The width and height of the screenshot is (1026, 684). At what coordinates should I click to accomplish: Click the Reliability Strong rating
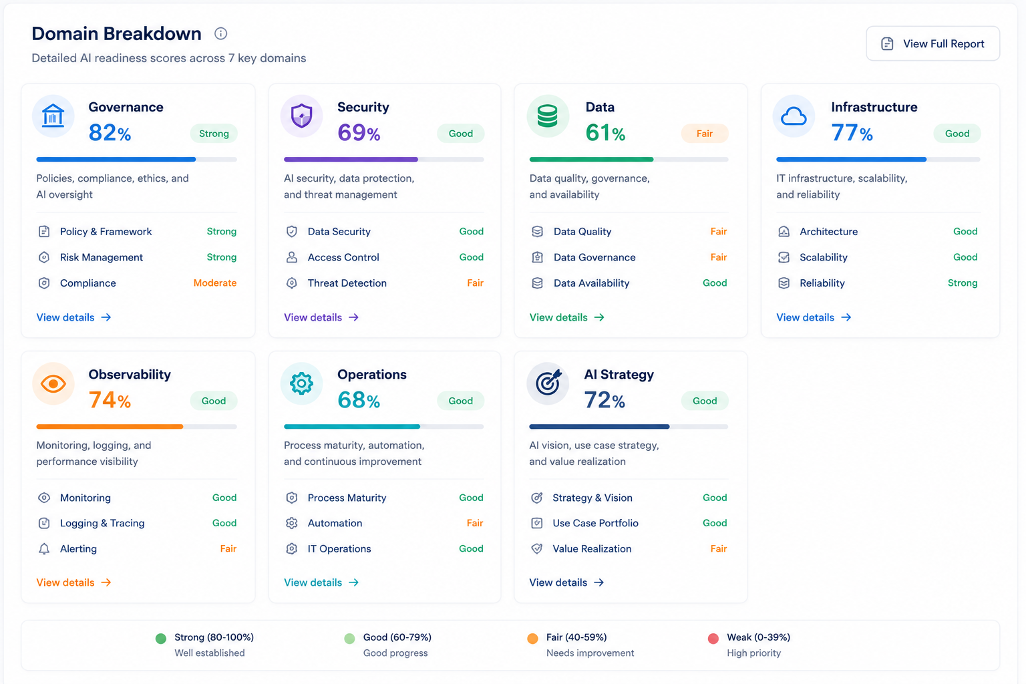tap(963, 283)
